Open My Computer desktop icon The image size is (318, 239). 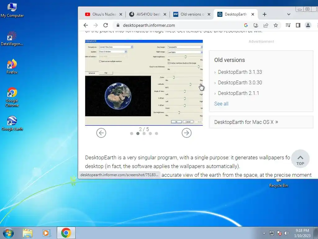(x=12, y=10)
